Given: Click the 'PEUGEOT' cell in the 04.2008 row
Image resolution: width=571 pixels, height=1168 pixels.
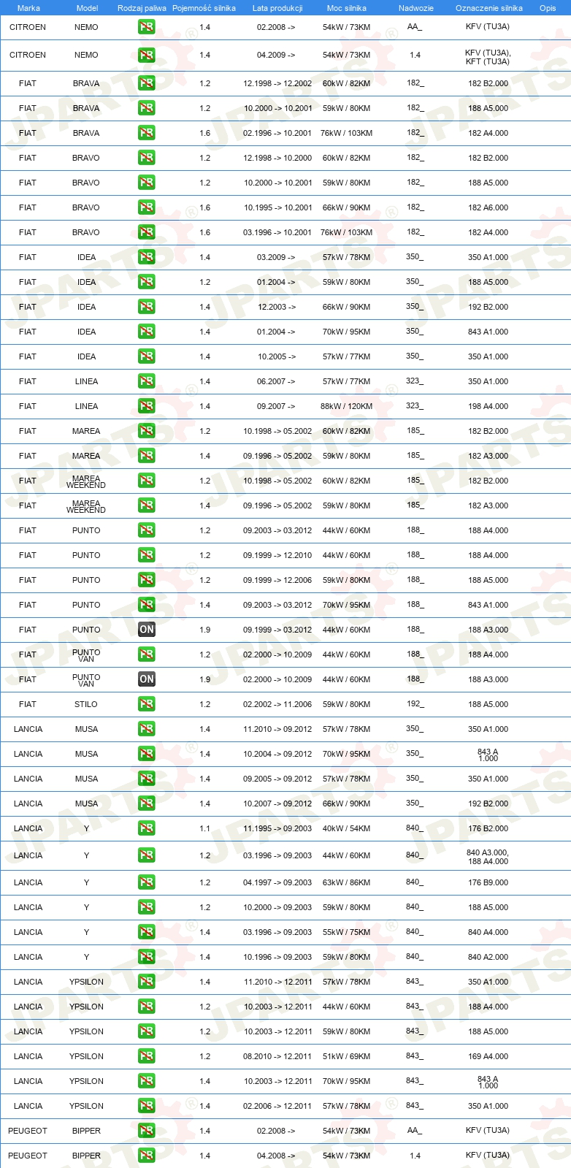Looking at the screenshot, I should pyautogui.click(x=28, y=1156).
